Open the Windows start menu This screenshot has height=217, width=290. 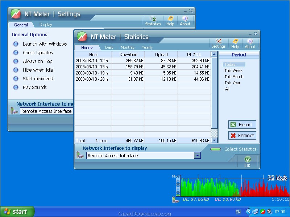(x=17, y=212)
